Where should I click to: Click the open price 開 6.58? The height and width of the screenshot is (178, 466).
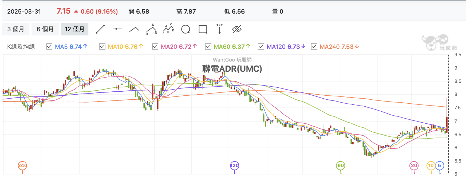(139, 11)
